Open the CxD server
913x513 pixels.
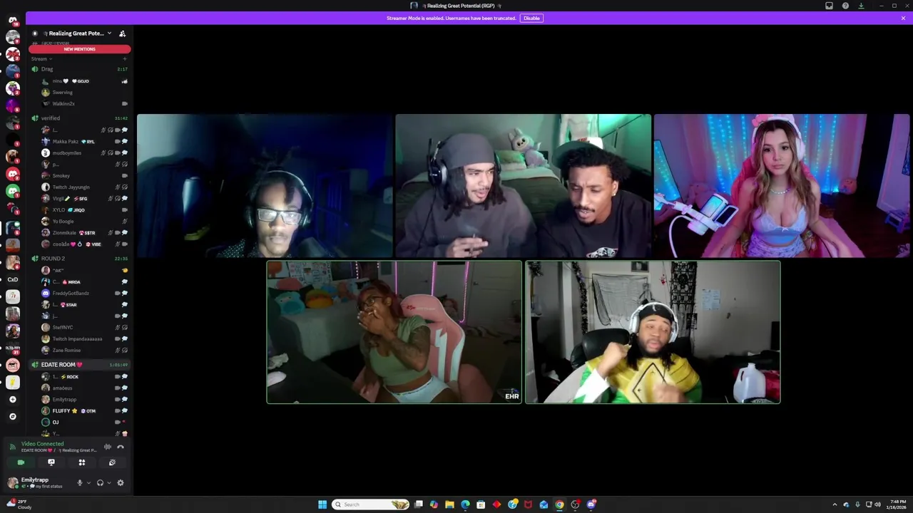pyautogui.click(x=12, y=279)
